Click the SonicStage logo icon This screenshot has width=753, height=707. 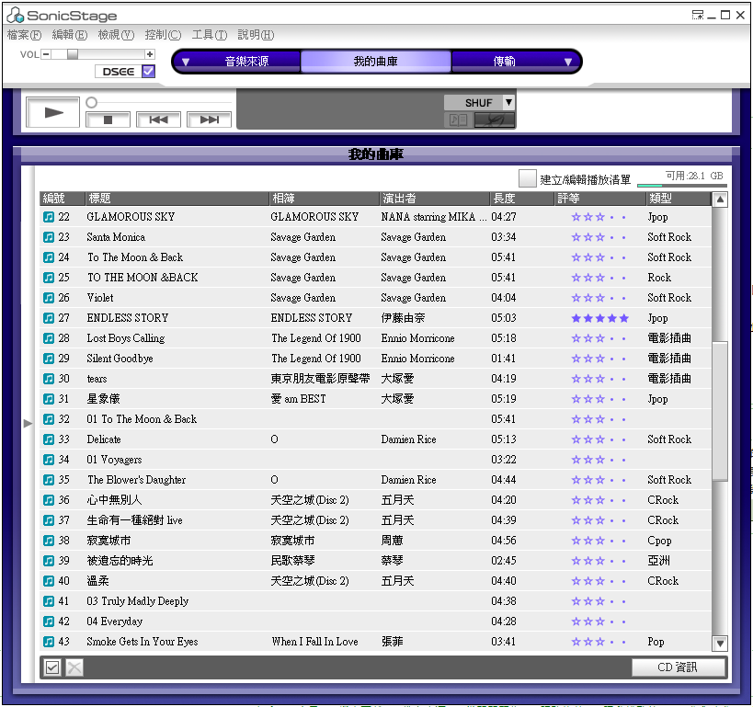click(16, 16)
